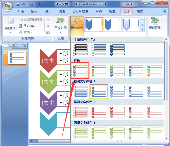The width and height of the screenshot is (170, 146).
Task: Choose first Accent 2 (强调文字颜色 2) red scheme
Action: pyautogui.click(x=80, y=112)
